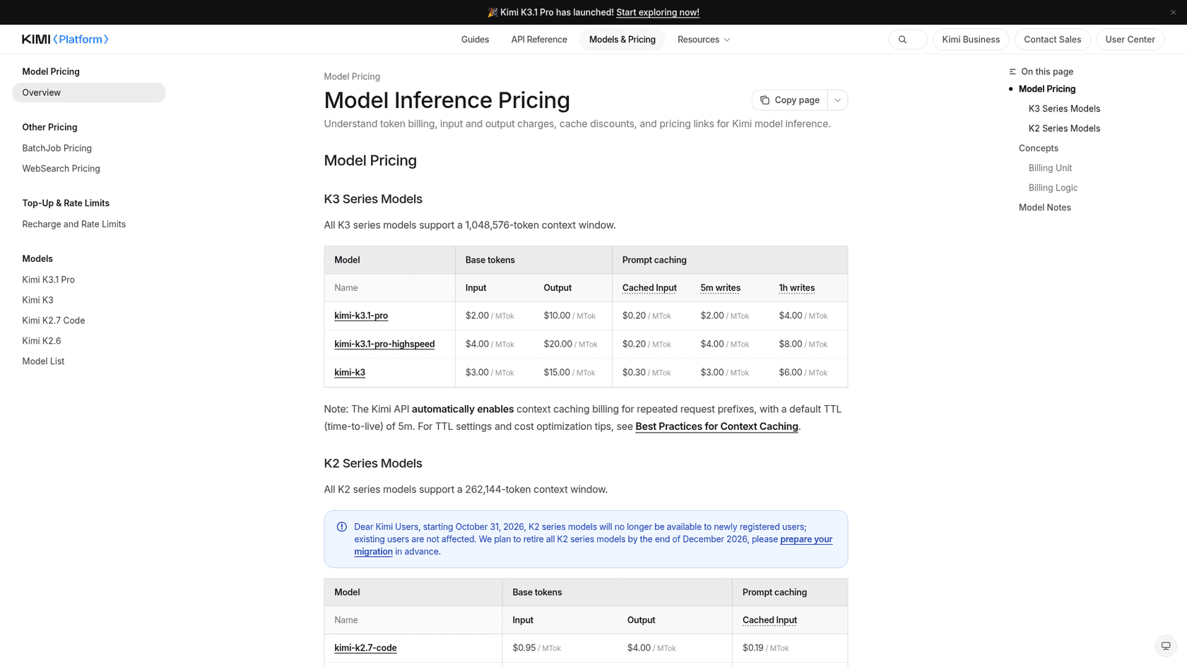This screenshot has width=1187, height=667.
Task: Open Recharge and Rate Limits page
Action: [x=73, y=224]
